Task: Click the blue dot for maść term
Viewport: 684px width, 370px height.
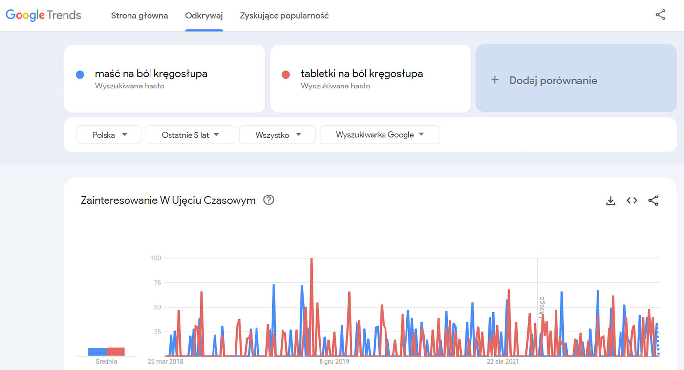Action: click(80, 75)
